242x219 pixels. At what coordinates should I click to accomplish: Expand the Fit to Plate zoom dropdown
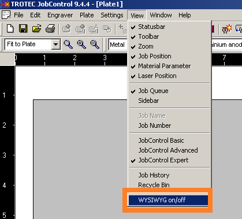click(56, 44)
